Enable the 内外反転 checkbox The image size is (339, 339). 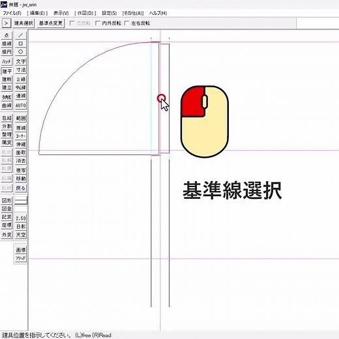click(x=108, y=23)
